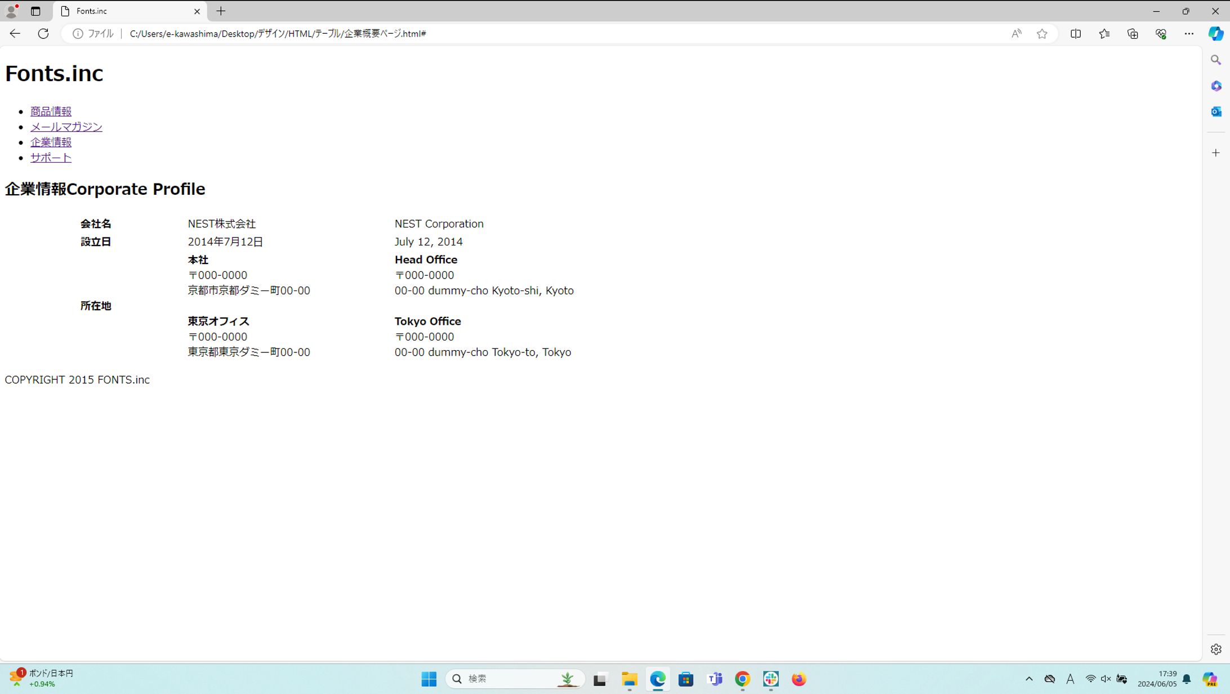This screenshot has height=694, width=1230.
Task: Open the Collections icon
Action: click(x=1133, y=34)
